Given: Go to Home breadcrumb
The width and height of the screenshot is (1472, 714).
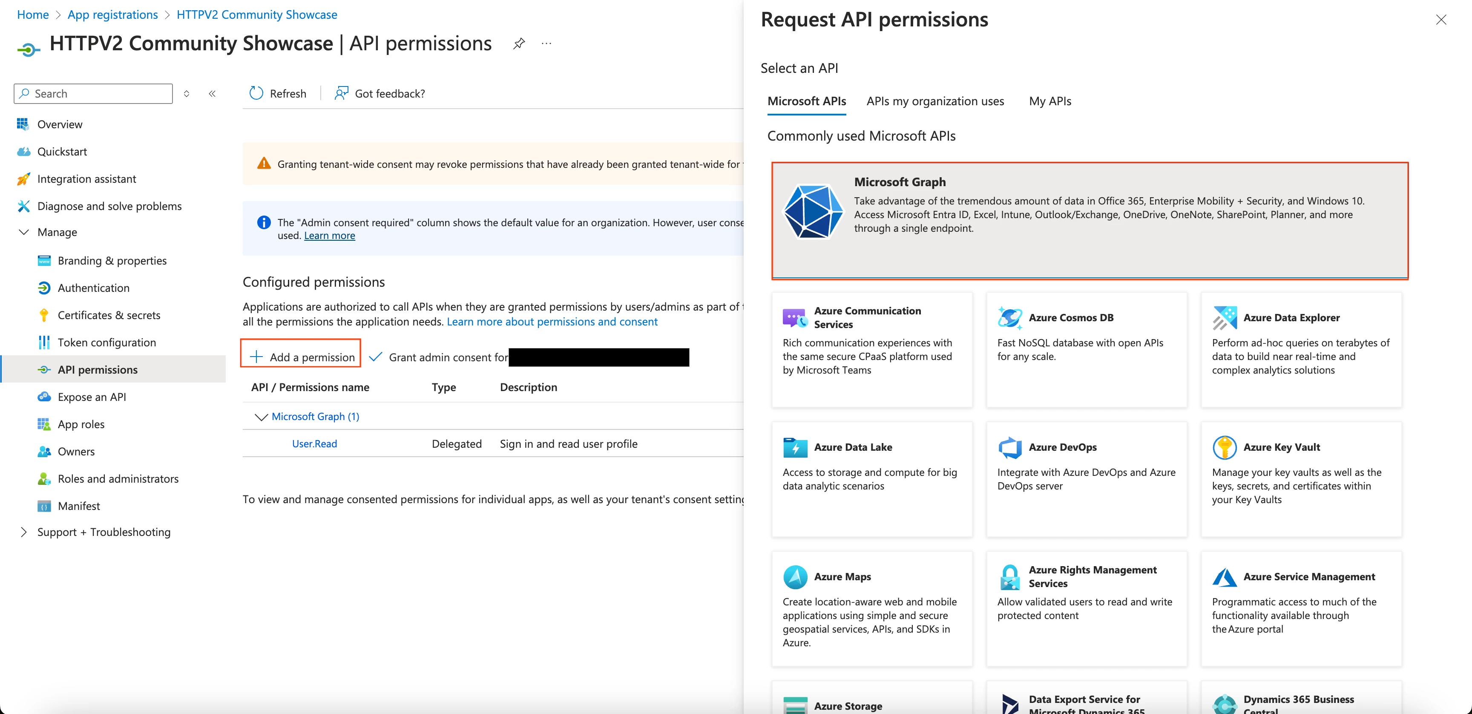Looking at the screenshot, I should click(x=32, y=15).
